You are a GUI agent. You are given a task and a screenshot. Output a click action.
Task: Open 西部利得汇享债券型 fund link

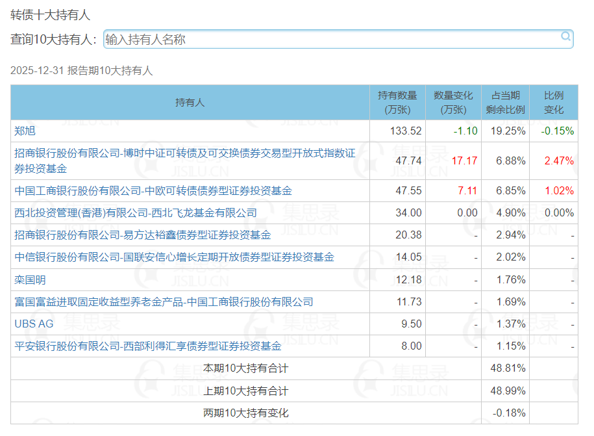click(148, 346)
